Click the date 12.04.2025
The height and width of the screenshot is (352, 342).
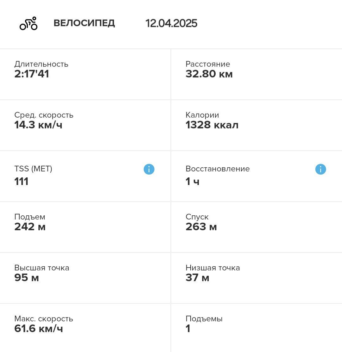point(171,23)
